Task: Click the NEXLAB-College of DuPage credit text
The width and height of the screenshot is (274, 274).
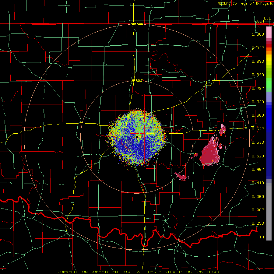Action: coord(245,3)
